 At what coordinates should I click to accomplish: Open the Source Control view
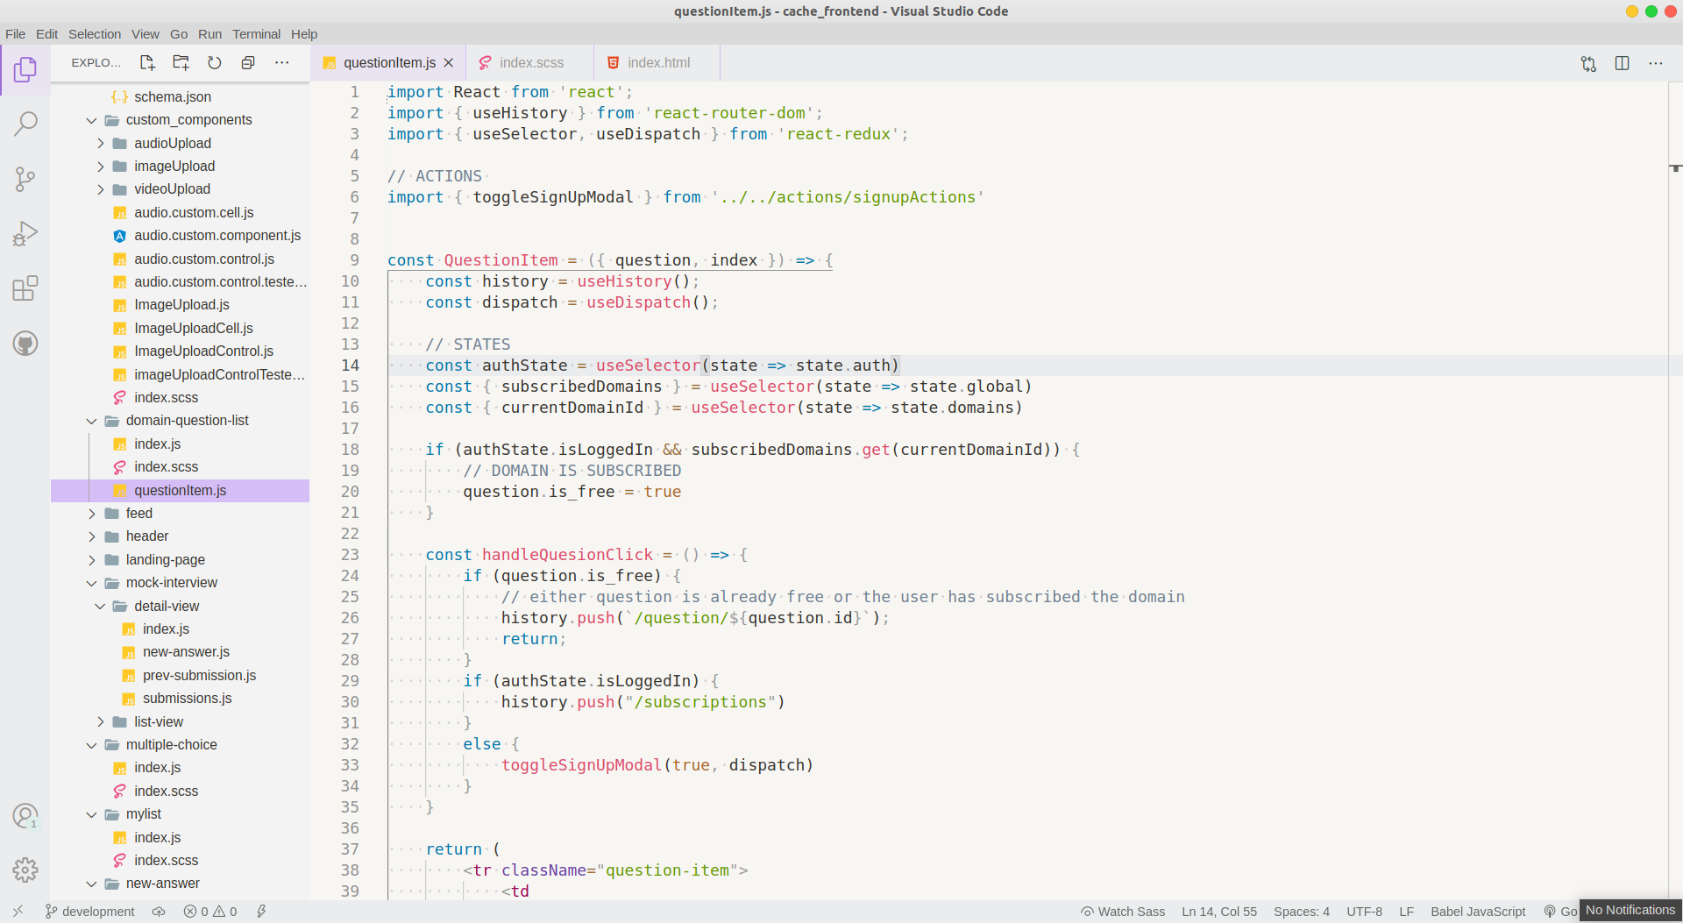(x=25, y=179)
